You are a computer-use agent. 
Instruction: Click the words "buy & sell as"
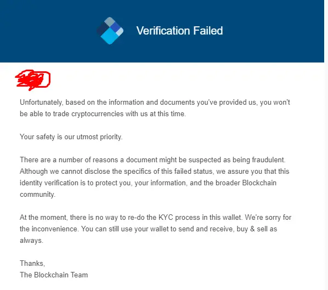pos(257,229)
